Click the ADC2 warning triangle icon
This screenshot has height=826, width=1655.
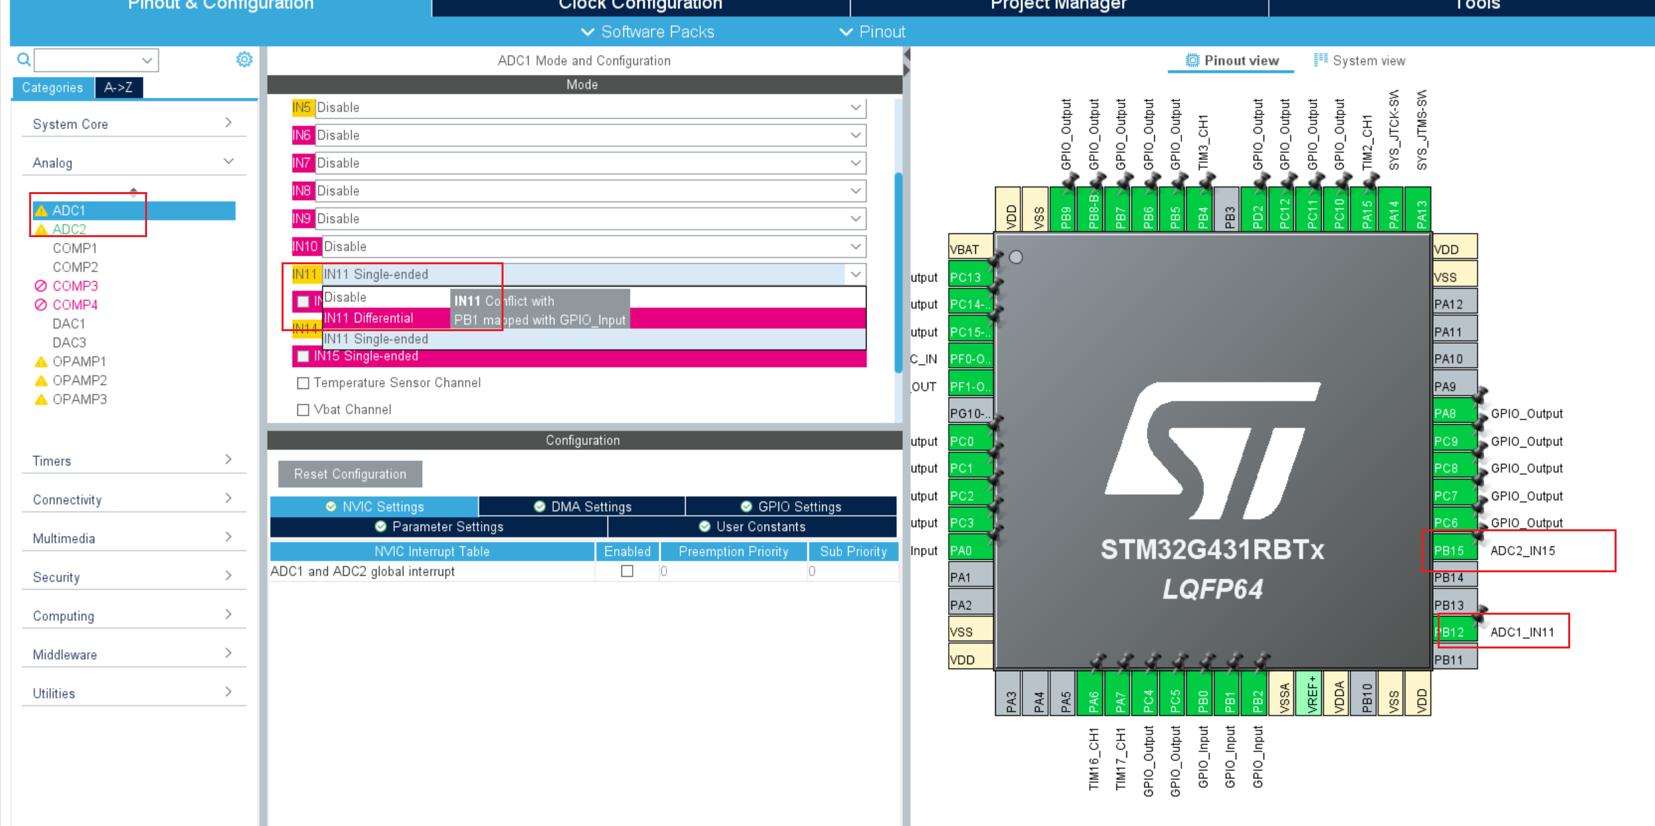tap(41, 230)
